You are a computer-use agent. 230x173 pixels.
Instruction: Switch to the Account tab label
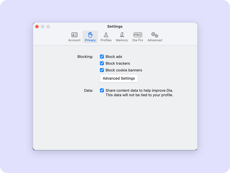click(74, 40)
